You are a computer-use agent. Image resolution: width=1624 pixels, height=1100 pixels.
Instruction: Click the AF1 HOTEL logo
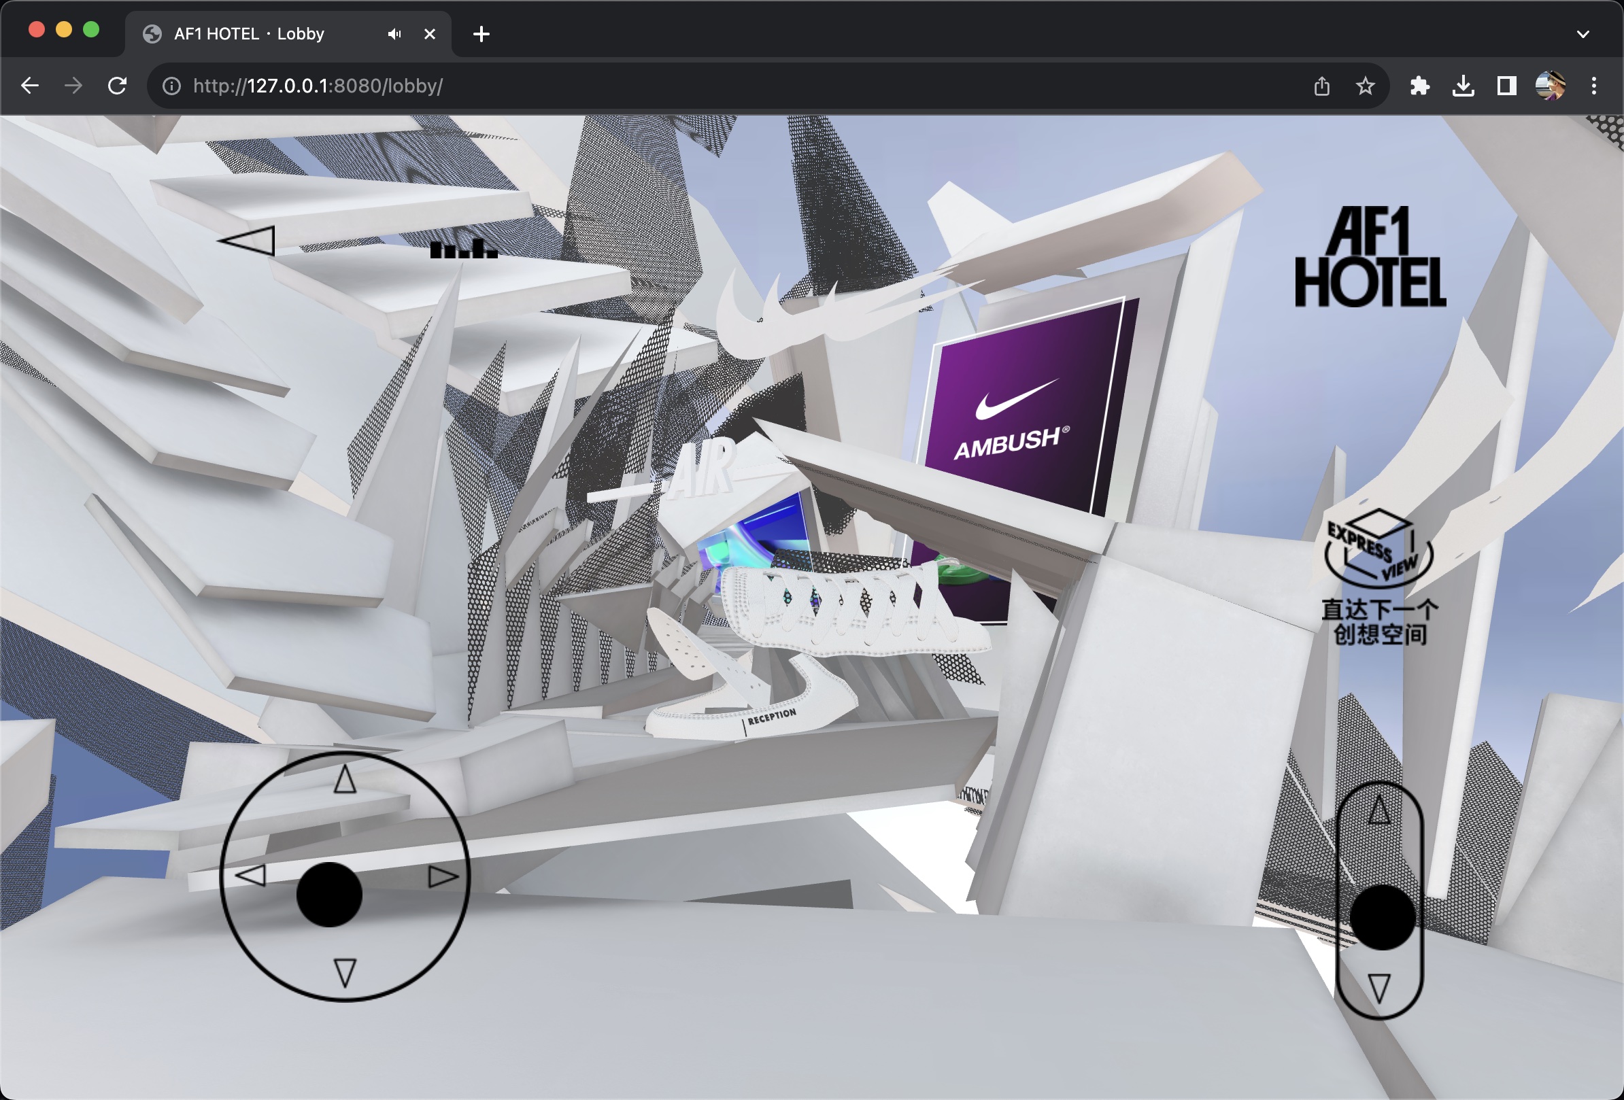tap(1370, 257)
